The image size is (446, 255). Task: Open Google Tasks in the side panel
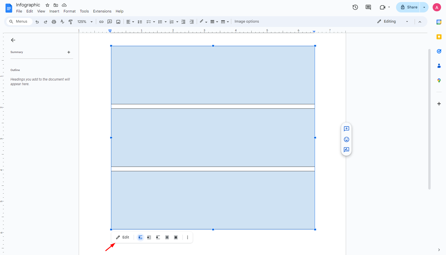click(x=439, y=51)
